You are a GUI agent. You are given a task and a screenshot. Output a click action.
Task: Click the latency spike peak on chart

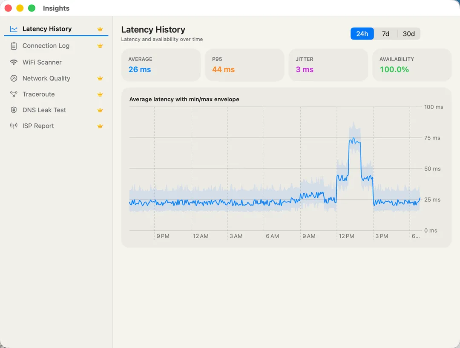click(x=354, y=138)
